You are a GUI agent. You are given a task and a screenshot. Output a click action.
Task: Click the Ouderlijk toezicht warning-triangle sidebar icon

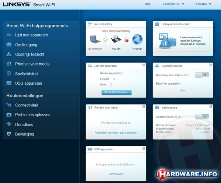[x=9, y=54]
